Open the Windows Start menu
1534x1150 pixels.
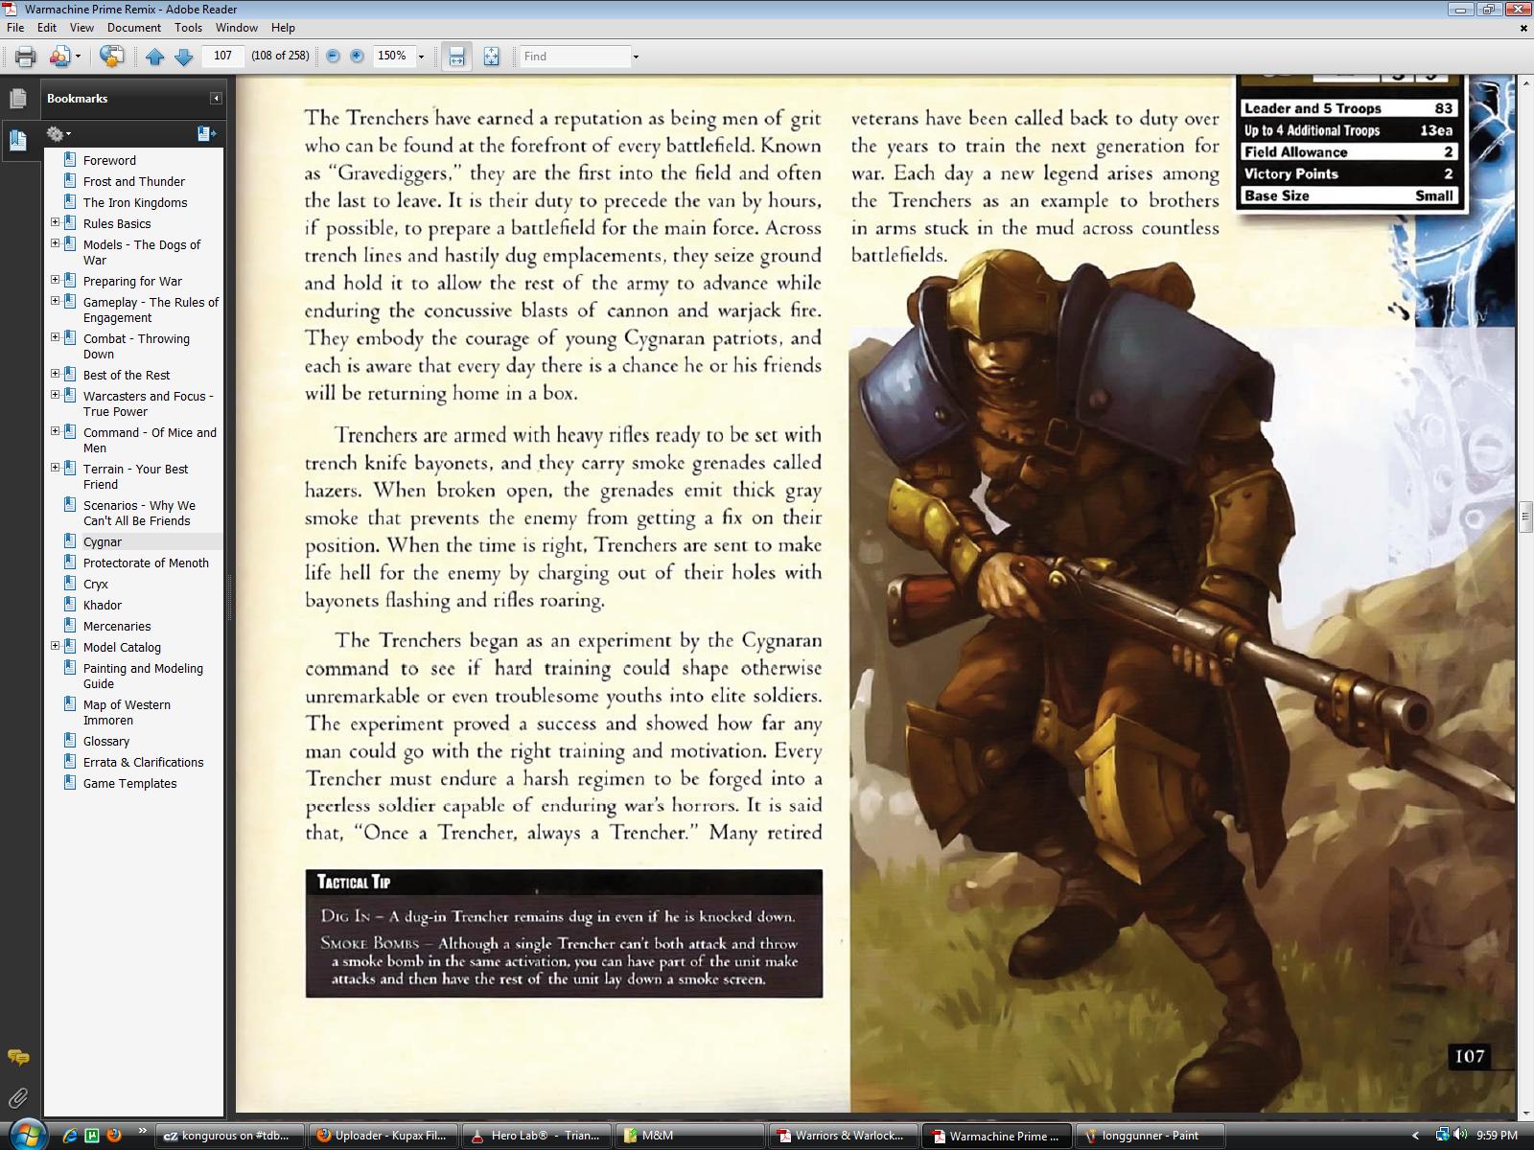pos(26,1135)
